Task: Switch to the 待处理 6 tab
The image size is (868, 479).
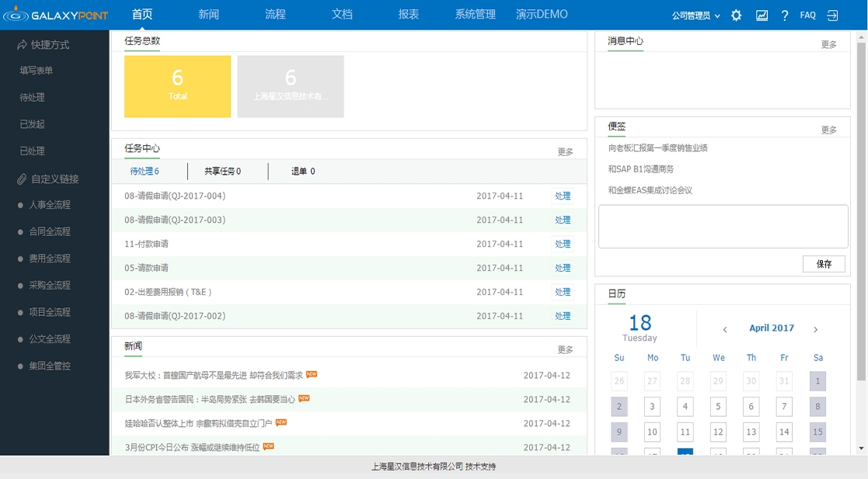Action: 145,171
